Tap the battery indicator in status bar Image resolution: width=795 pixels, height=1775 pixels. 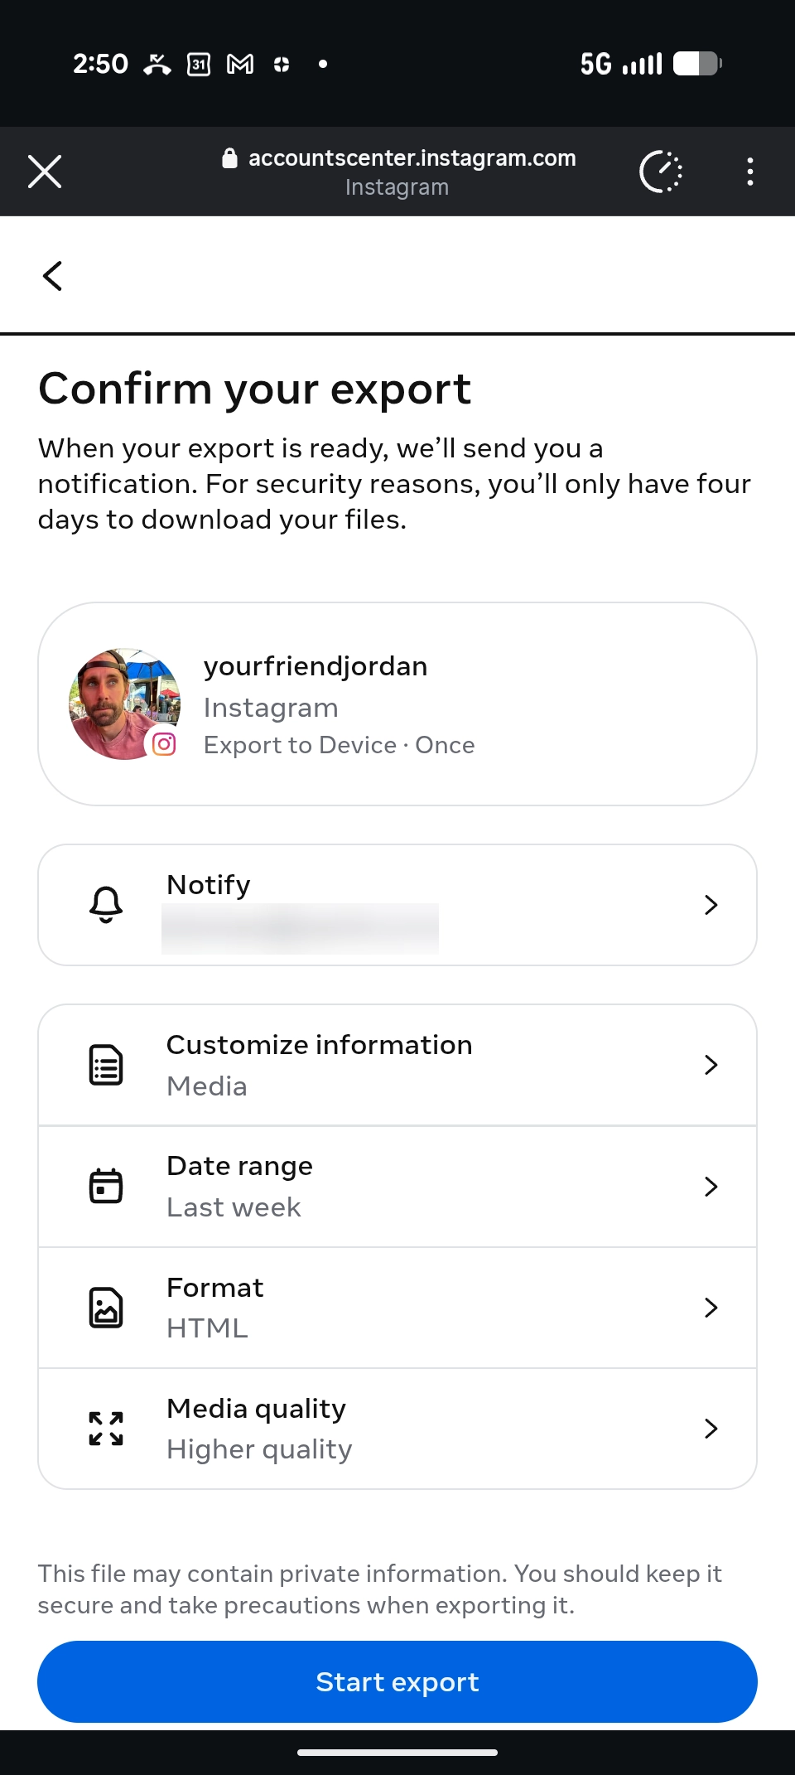click(697, 64)
